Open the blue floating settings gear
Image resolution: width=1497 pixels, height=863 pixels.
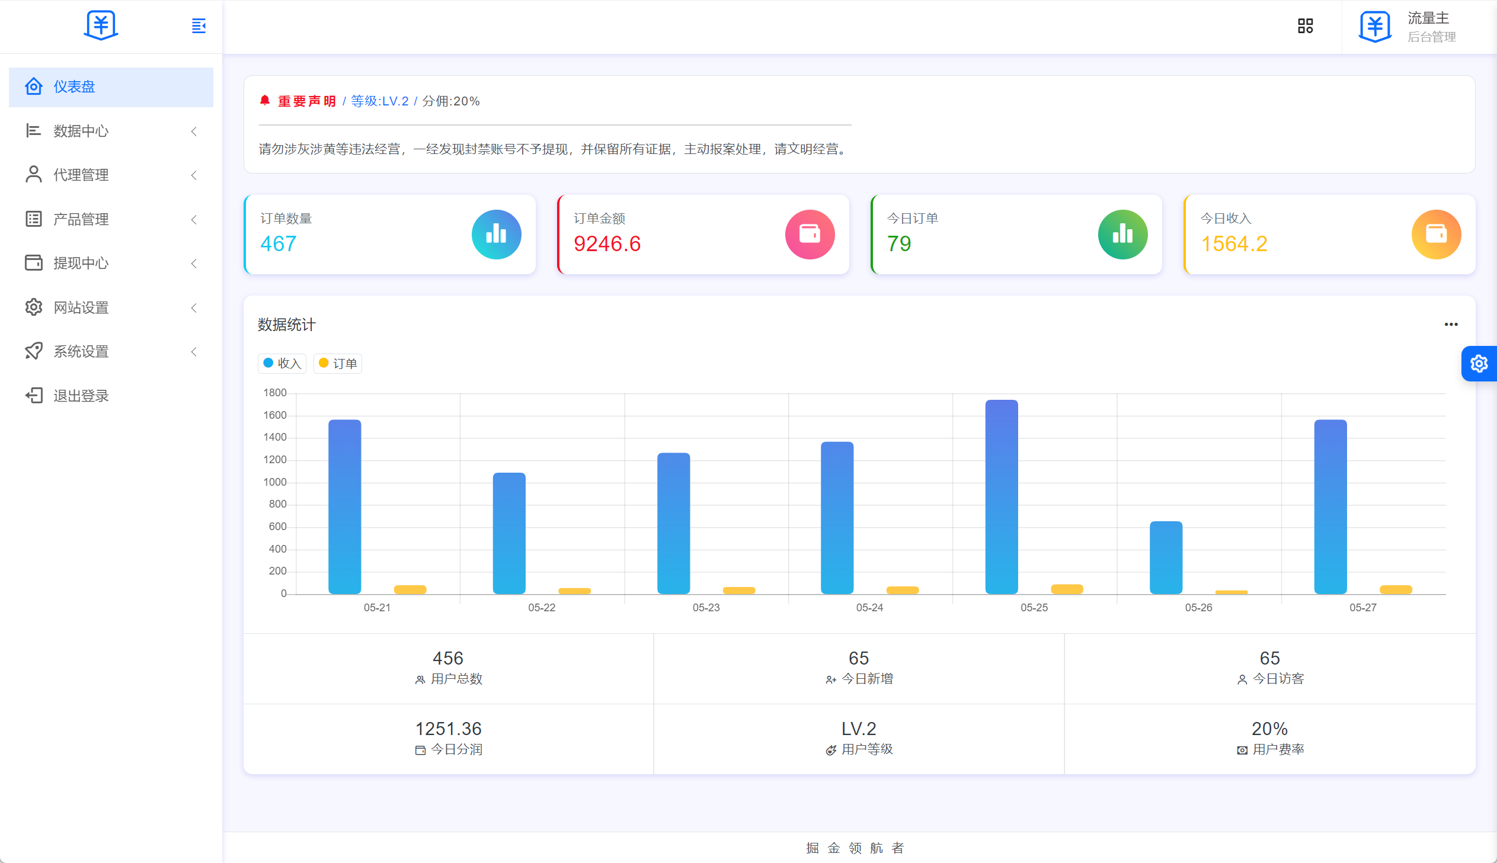[x=1479, y=363]
